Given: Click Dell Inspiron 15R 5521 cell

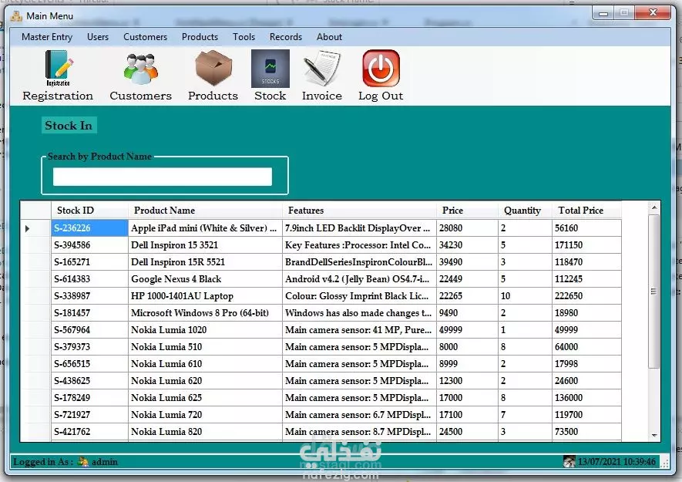Looking at the screenshot, I should tap(205, 262).
